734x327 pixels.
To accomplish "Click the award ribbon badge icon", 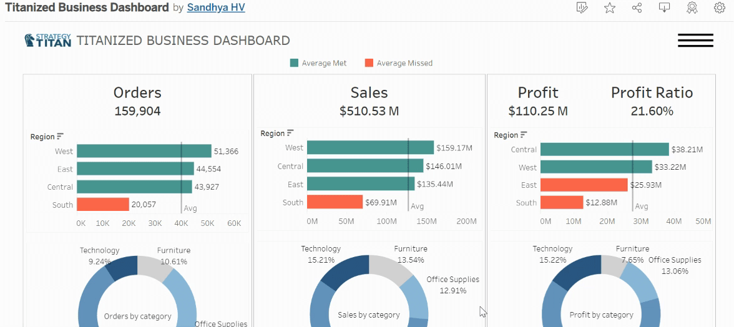I will (x=692, y=7).
